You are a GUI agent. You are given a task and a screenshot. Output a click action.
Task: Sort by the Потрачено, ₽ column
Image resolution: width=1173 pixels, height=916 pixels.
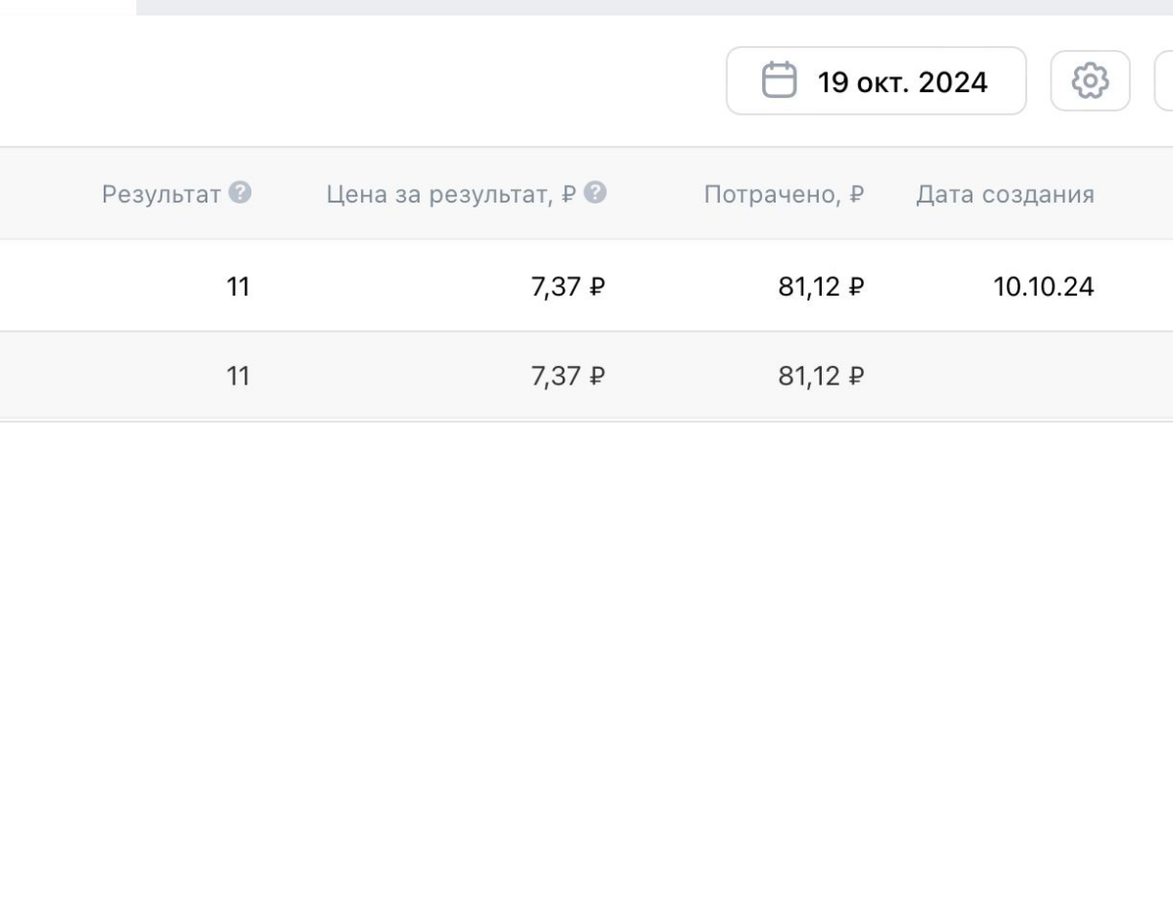click(x=782, y=194)
